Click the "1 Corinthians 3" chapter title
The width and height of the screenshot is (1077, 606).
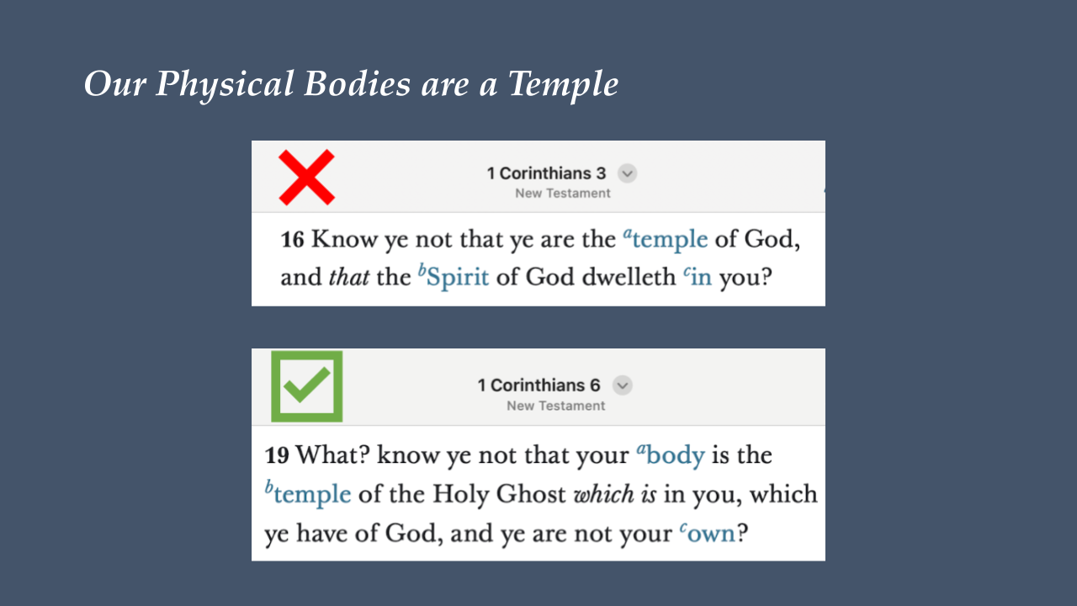click(x=546, y=173)
